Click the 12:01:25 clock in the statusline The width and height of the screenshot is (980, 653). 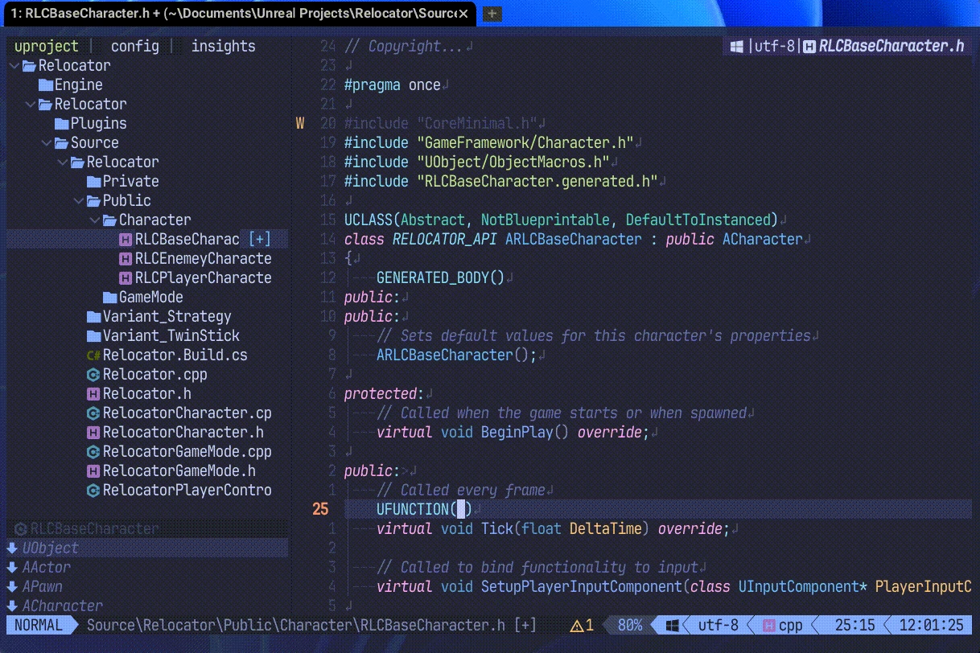[930, 625]
